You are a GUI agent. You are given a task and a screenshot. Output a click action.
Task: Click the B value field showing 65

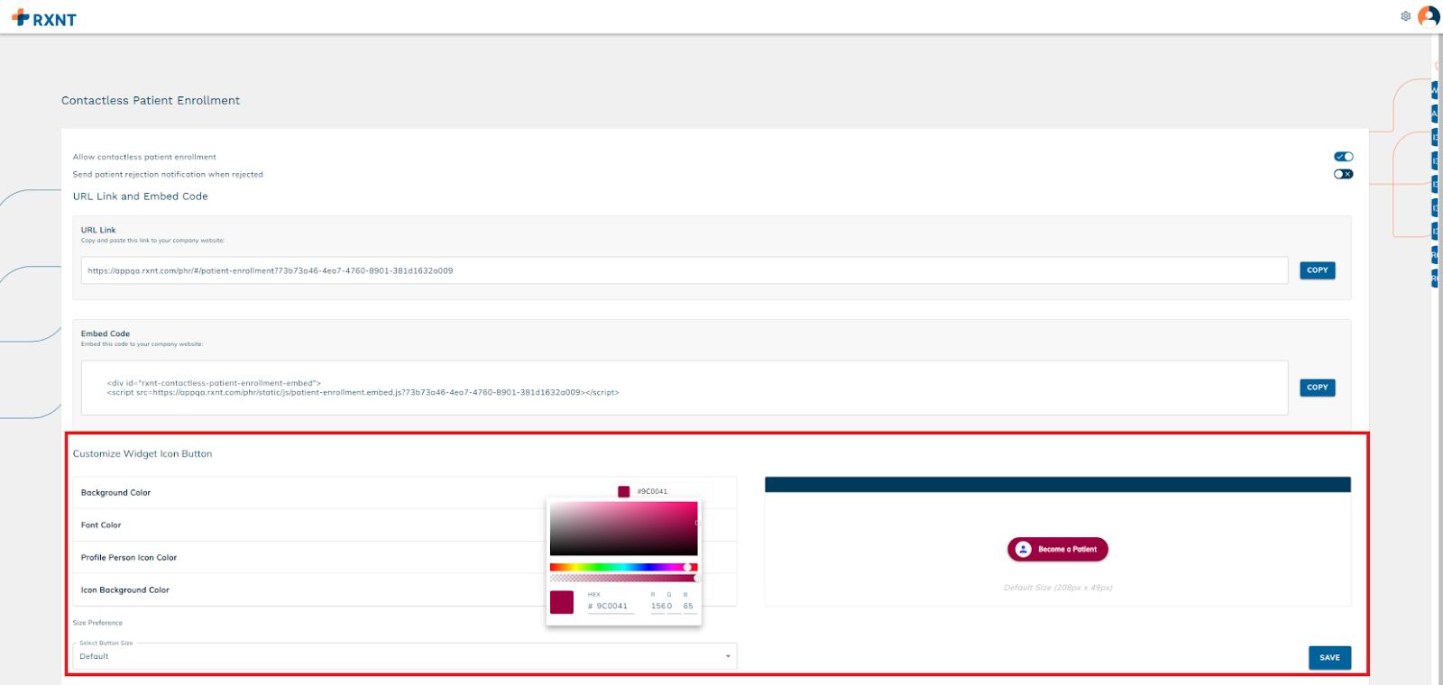pos(688,606)
